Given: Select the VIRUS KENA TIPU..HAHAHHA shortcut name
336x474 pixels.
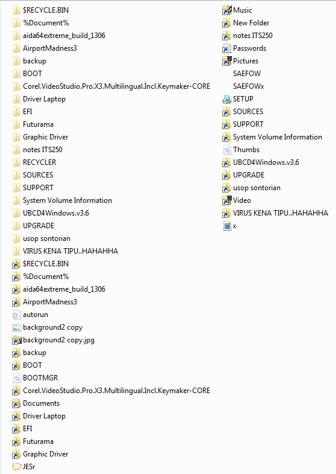Looking at the screenshot, I should pyautogui.click(x=281, y=213).
